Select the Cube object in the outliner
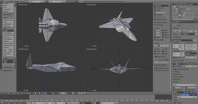The image size is (198, 104). point(179,15)
